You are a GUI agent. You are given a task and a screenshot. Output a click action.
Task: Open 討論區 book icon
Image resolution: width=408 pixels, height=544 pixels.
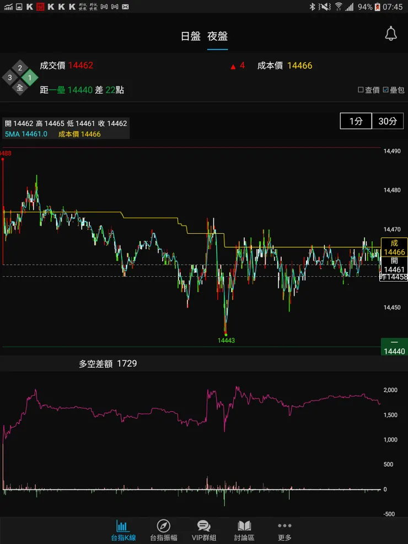coord(244,531)
